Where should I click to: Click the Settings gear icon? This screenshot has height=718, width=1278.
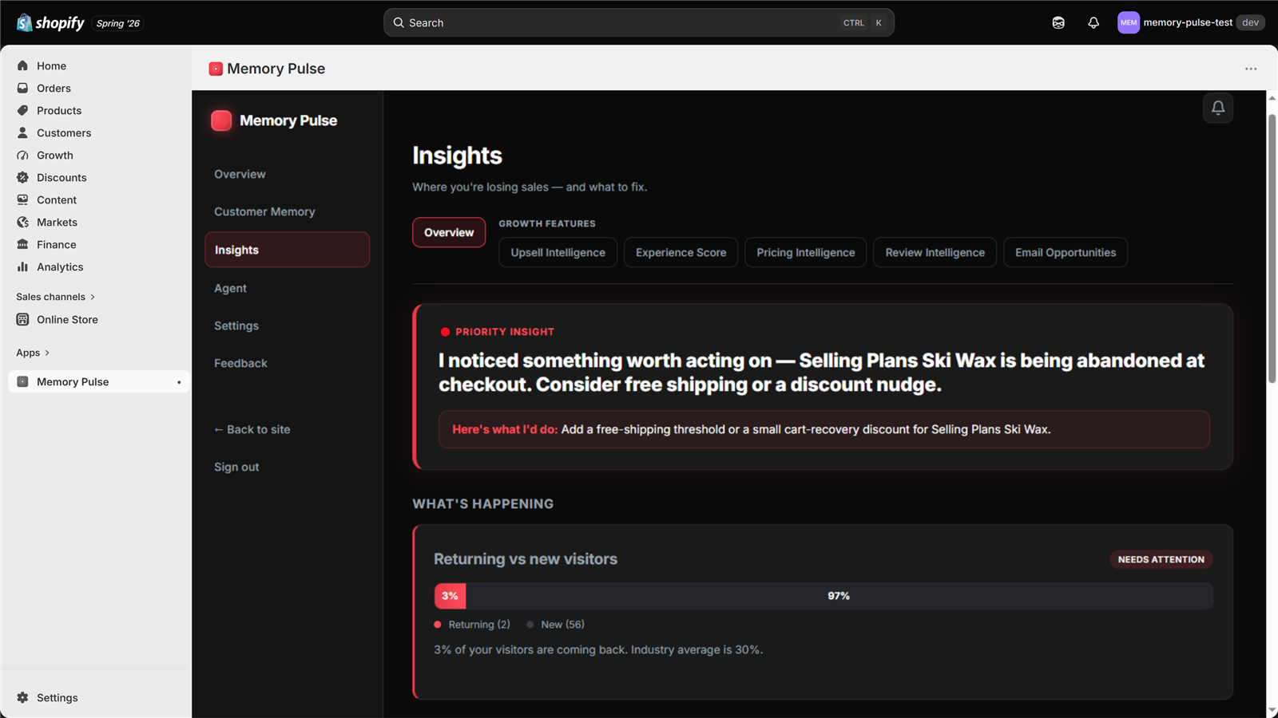pyautogui.click(x=22, y=698)
